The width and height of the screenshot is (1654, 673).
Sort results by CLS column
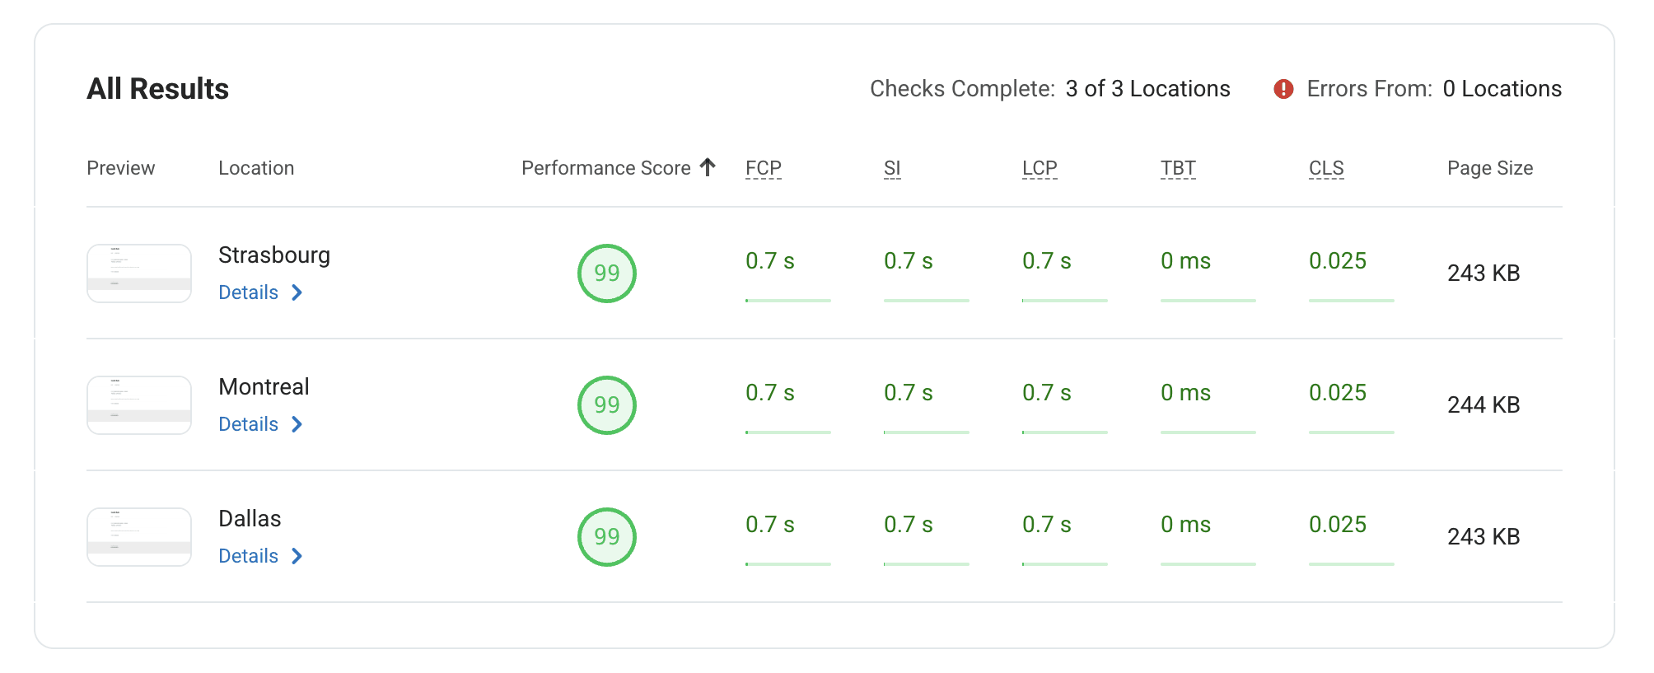1326,167
